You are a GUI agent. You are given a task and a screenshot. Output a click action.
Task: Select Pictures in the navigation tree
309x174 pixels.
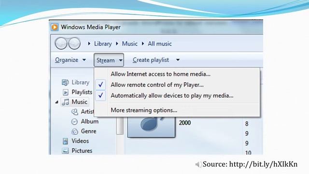tap(82, 151)
